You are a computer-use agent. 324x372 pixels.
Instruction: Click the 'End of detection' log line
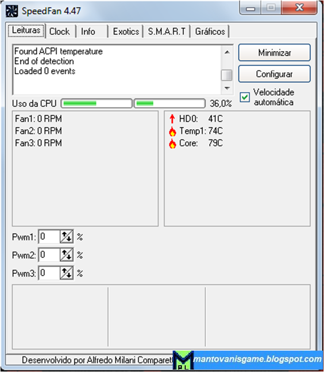coord(44,61)
